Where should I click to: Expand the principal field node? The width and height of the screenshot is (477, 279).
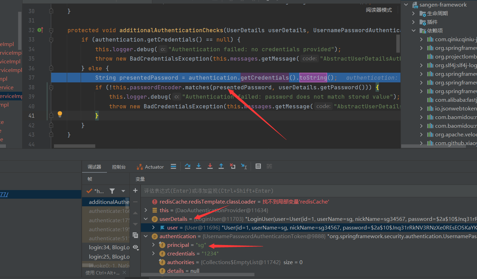pyautogui.click(x=154, y=245)
